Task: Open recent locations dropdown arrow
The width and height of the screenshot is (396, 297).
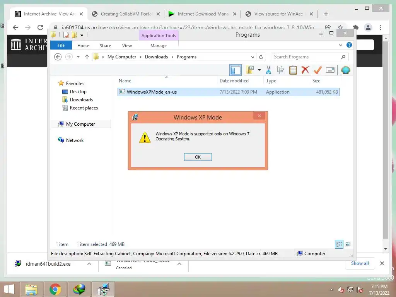Action: tap(78, 57)
